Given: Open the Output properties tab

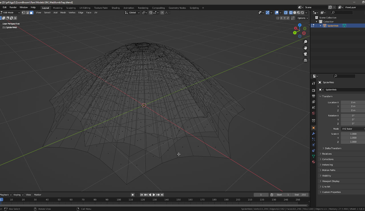Looking at the screenshot, I should pyautogui.click(x=313, y=96).
